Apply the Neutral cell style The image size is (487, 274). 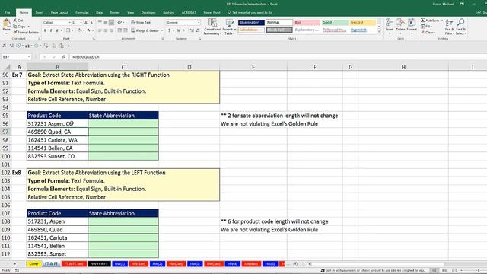click(362, 22)
